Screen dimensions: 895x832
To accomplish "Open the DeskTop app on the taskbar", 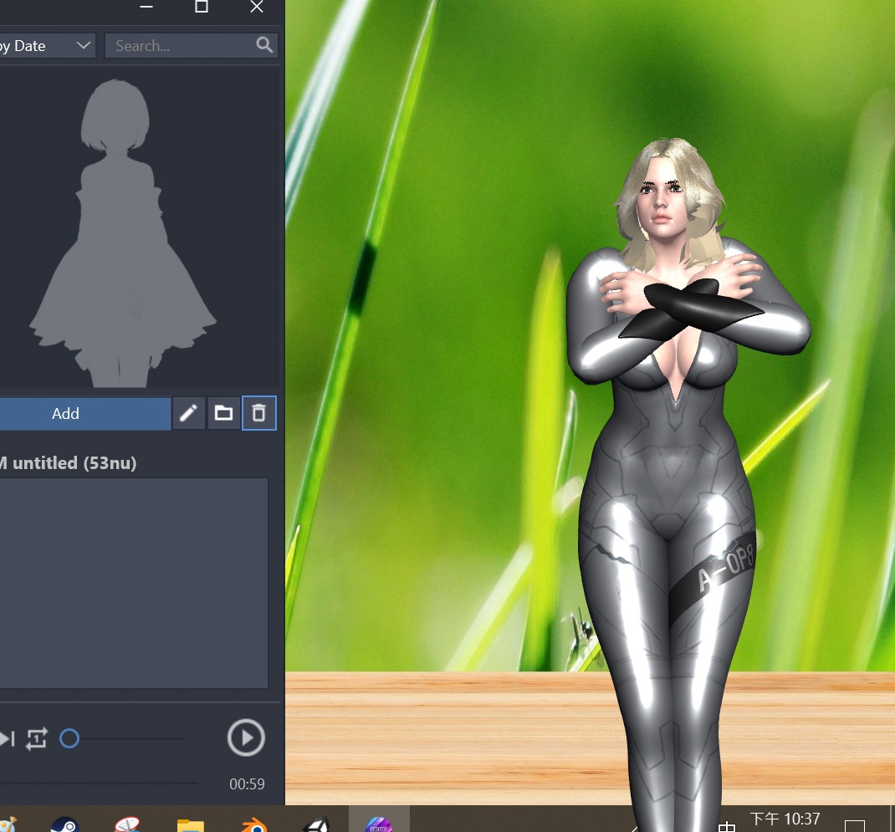I will [378, 823].
